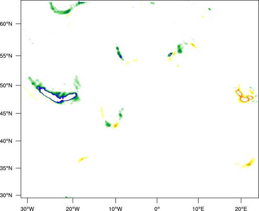
Task: Click the 10°W longitude label
Action: pos(116,209)
